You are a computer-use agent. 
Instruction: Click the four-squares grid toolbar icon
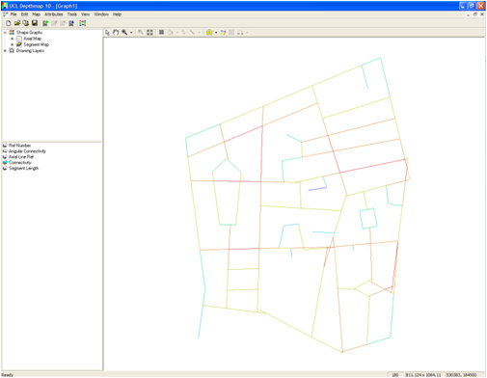[149, 33]
